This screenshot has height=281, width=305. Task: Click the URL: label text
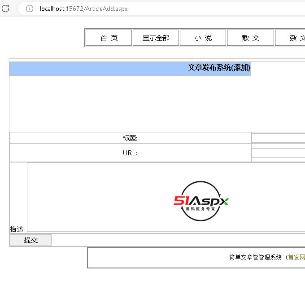tap(130, 153)
